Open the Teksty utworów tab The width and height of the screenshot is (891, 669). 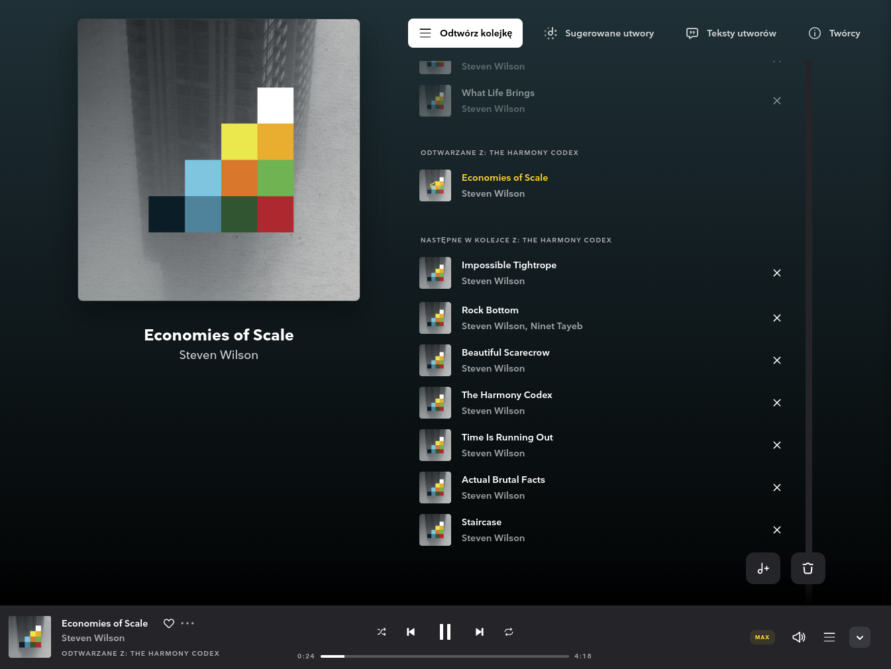tap(731, 33)
